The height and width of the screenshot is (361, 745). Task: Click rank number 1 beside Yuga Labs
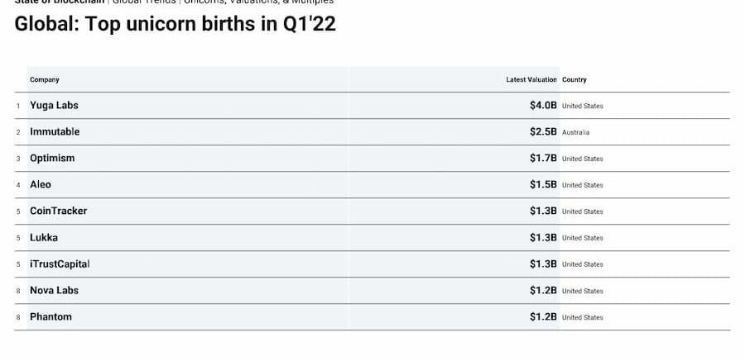tap(18, 106)
